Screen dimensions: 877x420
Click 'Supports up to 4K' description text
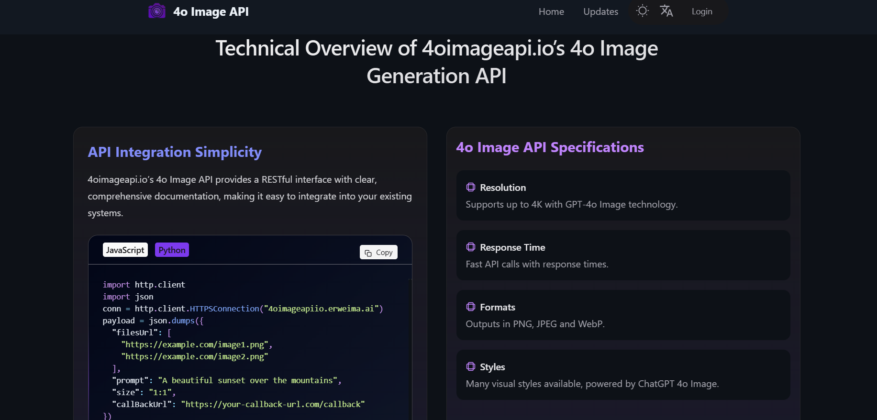coord(572,204)
